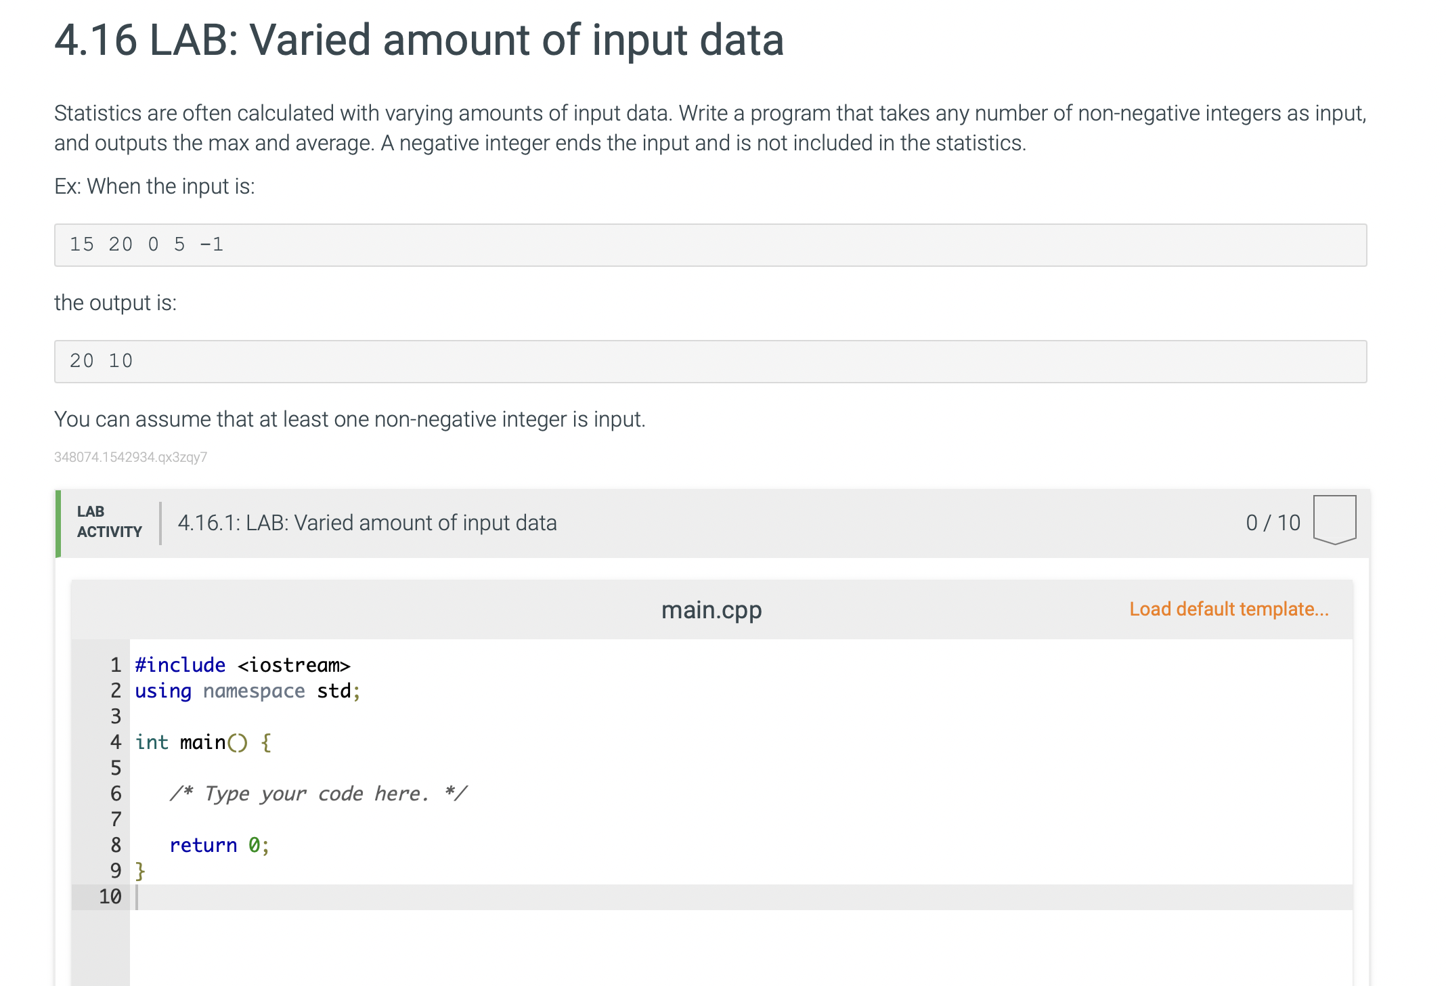The width and height of the screenshot is (1446, 986).
Task: Click the page heading '4.16 LAB: Varied amount of input data'
Action: pyautogui.click(x=419, y=40)
